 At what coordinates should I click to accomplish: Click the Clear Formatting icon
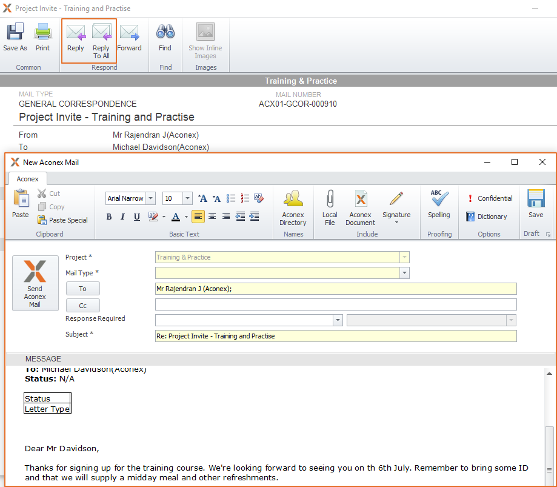tap(259, 198)
